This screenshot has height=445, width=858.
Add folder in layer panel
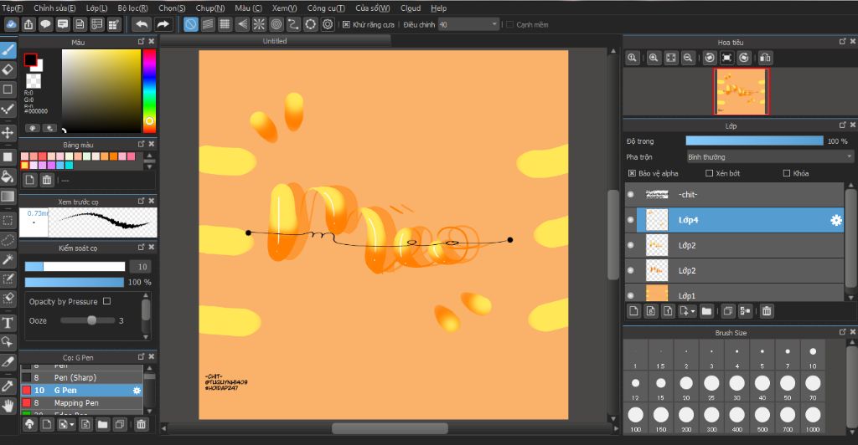[x=706, y=310]
